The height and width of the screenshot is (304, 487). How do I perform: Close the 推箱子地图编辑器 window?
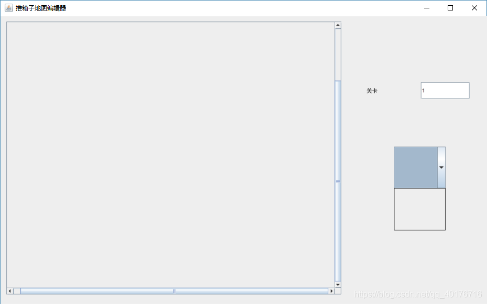pyautogui.click(x=474, y=8)
